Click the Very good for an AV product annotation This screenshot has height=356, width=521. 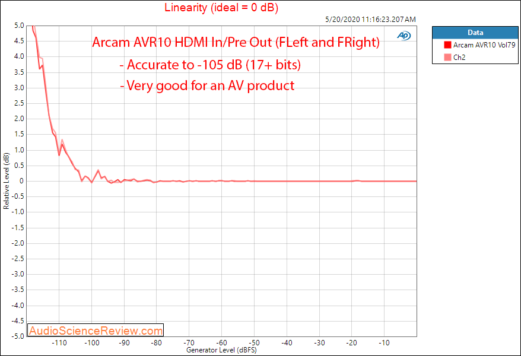tap(207, 85)
